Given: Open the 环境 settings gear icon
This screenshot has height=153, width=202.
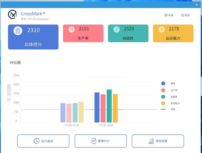Looking at the screenshot, I should pyautogui.click(x=166, y=15).
